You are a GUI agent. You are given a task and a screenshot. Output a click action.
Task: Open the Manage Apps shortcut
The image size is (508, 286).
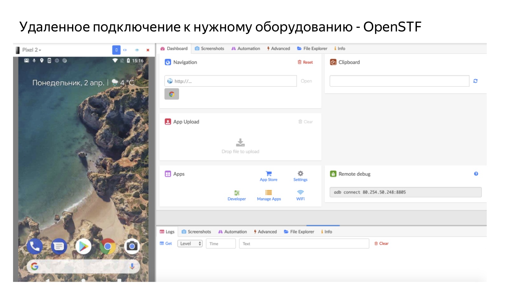269,196
